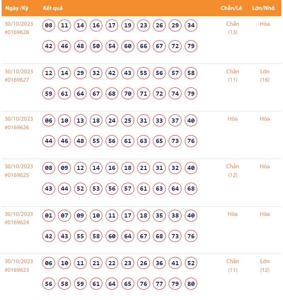This screenshot has width=283, height=300.
Task: Click Chẵn (13) result of draw #0169628
Action: 232,28
